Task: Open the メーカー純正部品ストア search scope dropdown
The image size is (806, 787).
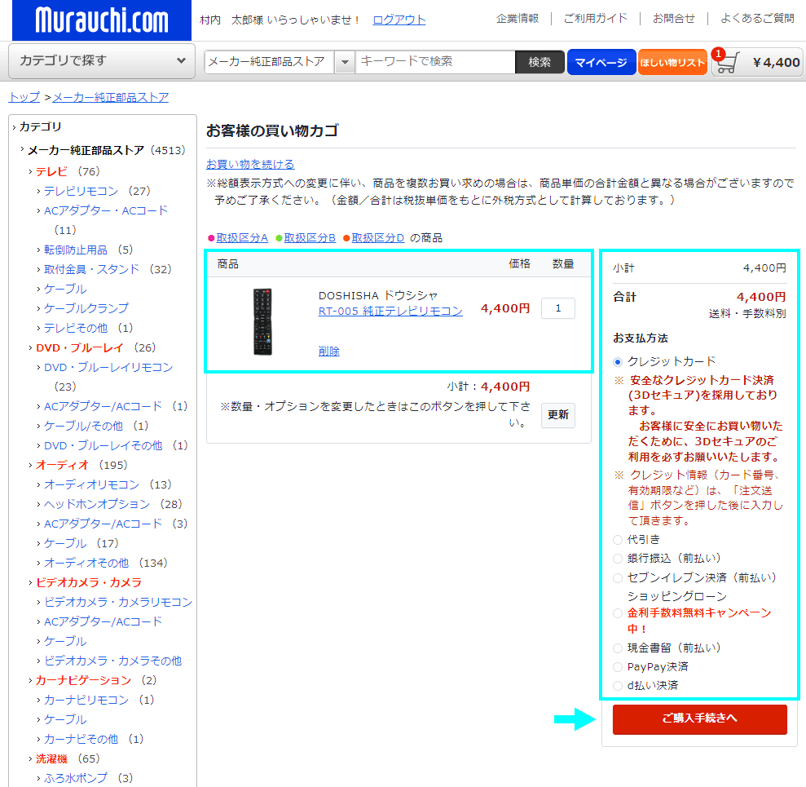Action: point(279,62)
